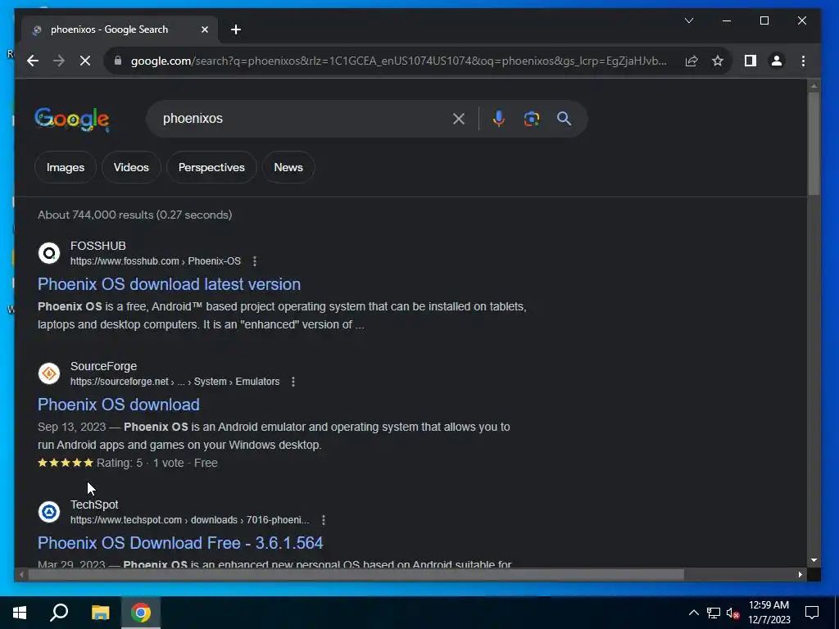Filter results by Images
This screenshot has width=839, height=629.
[x=66, y=167]
